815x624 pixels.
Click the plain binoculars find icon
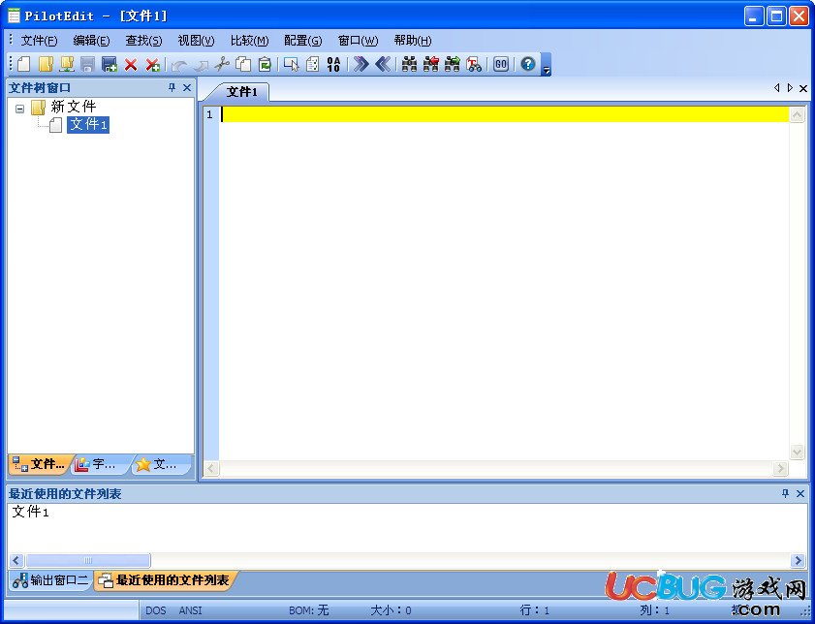pos(410,64)
